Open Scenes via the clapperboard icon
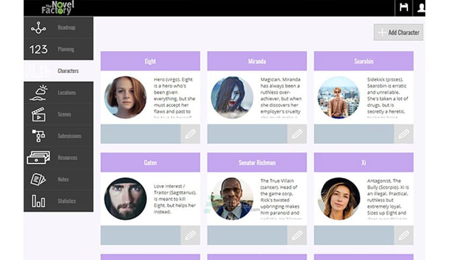This screenshot has height=260, width=449. click(x=38, y=114)
